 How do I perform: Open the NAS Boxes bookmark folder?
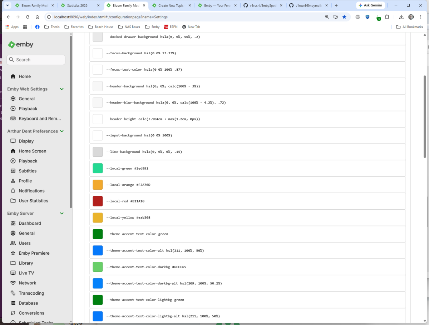tap(129, 27)
